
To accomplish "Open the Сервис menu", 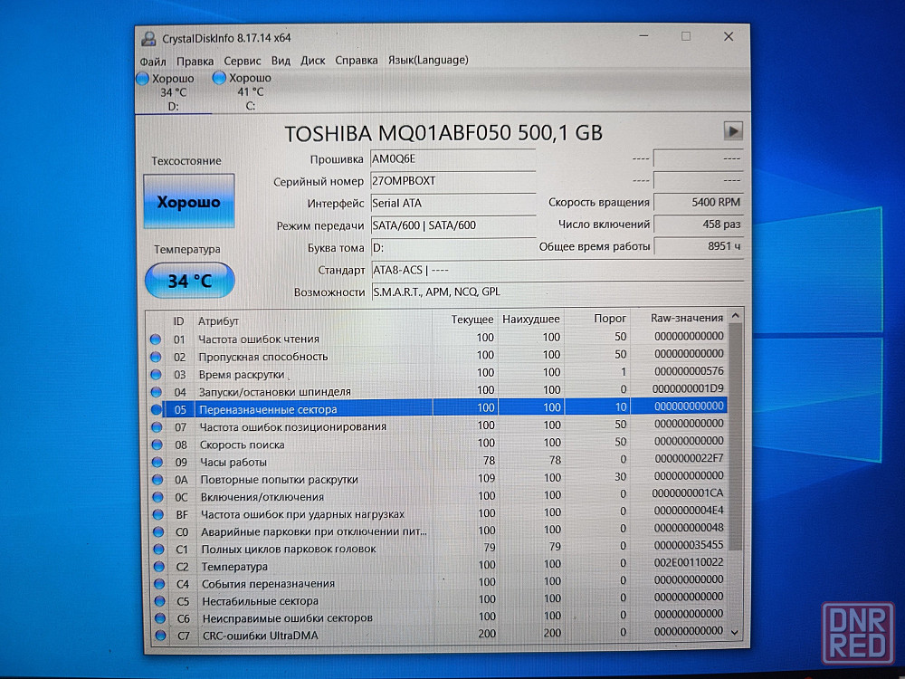I will pyautogui.click(x=243, y=61).
